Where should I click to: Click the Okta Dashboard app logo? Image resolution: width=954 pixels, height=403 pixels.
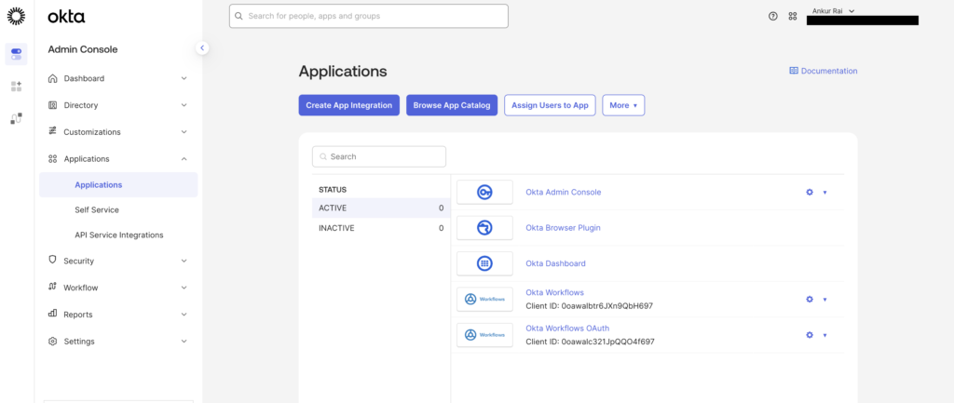pos(484,263)
